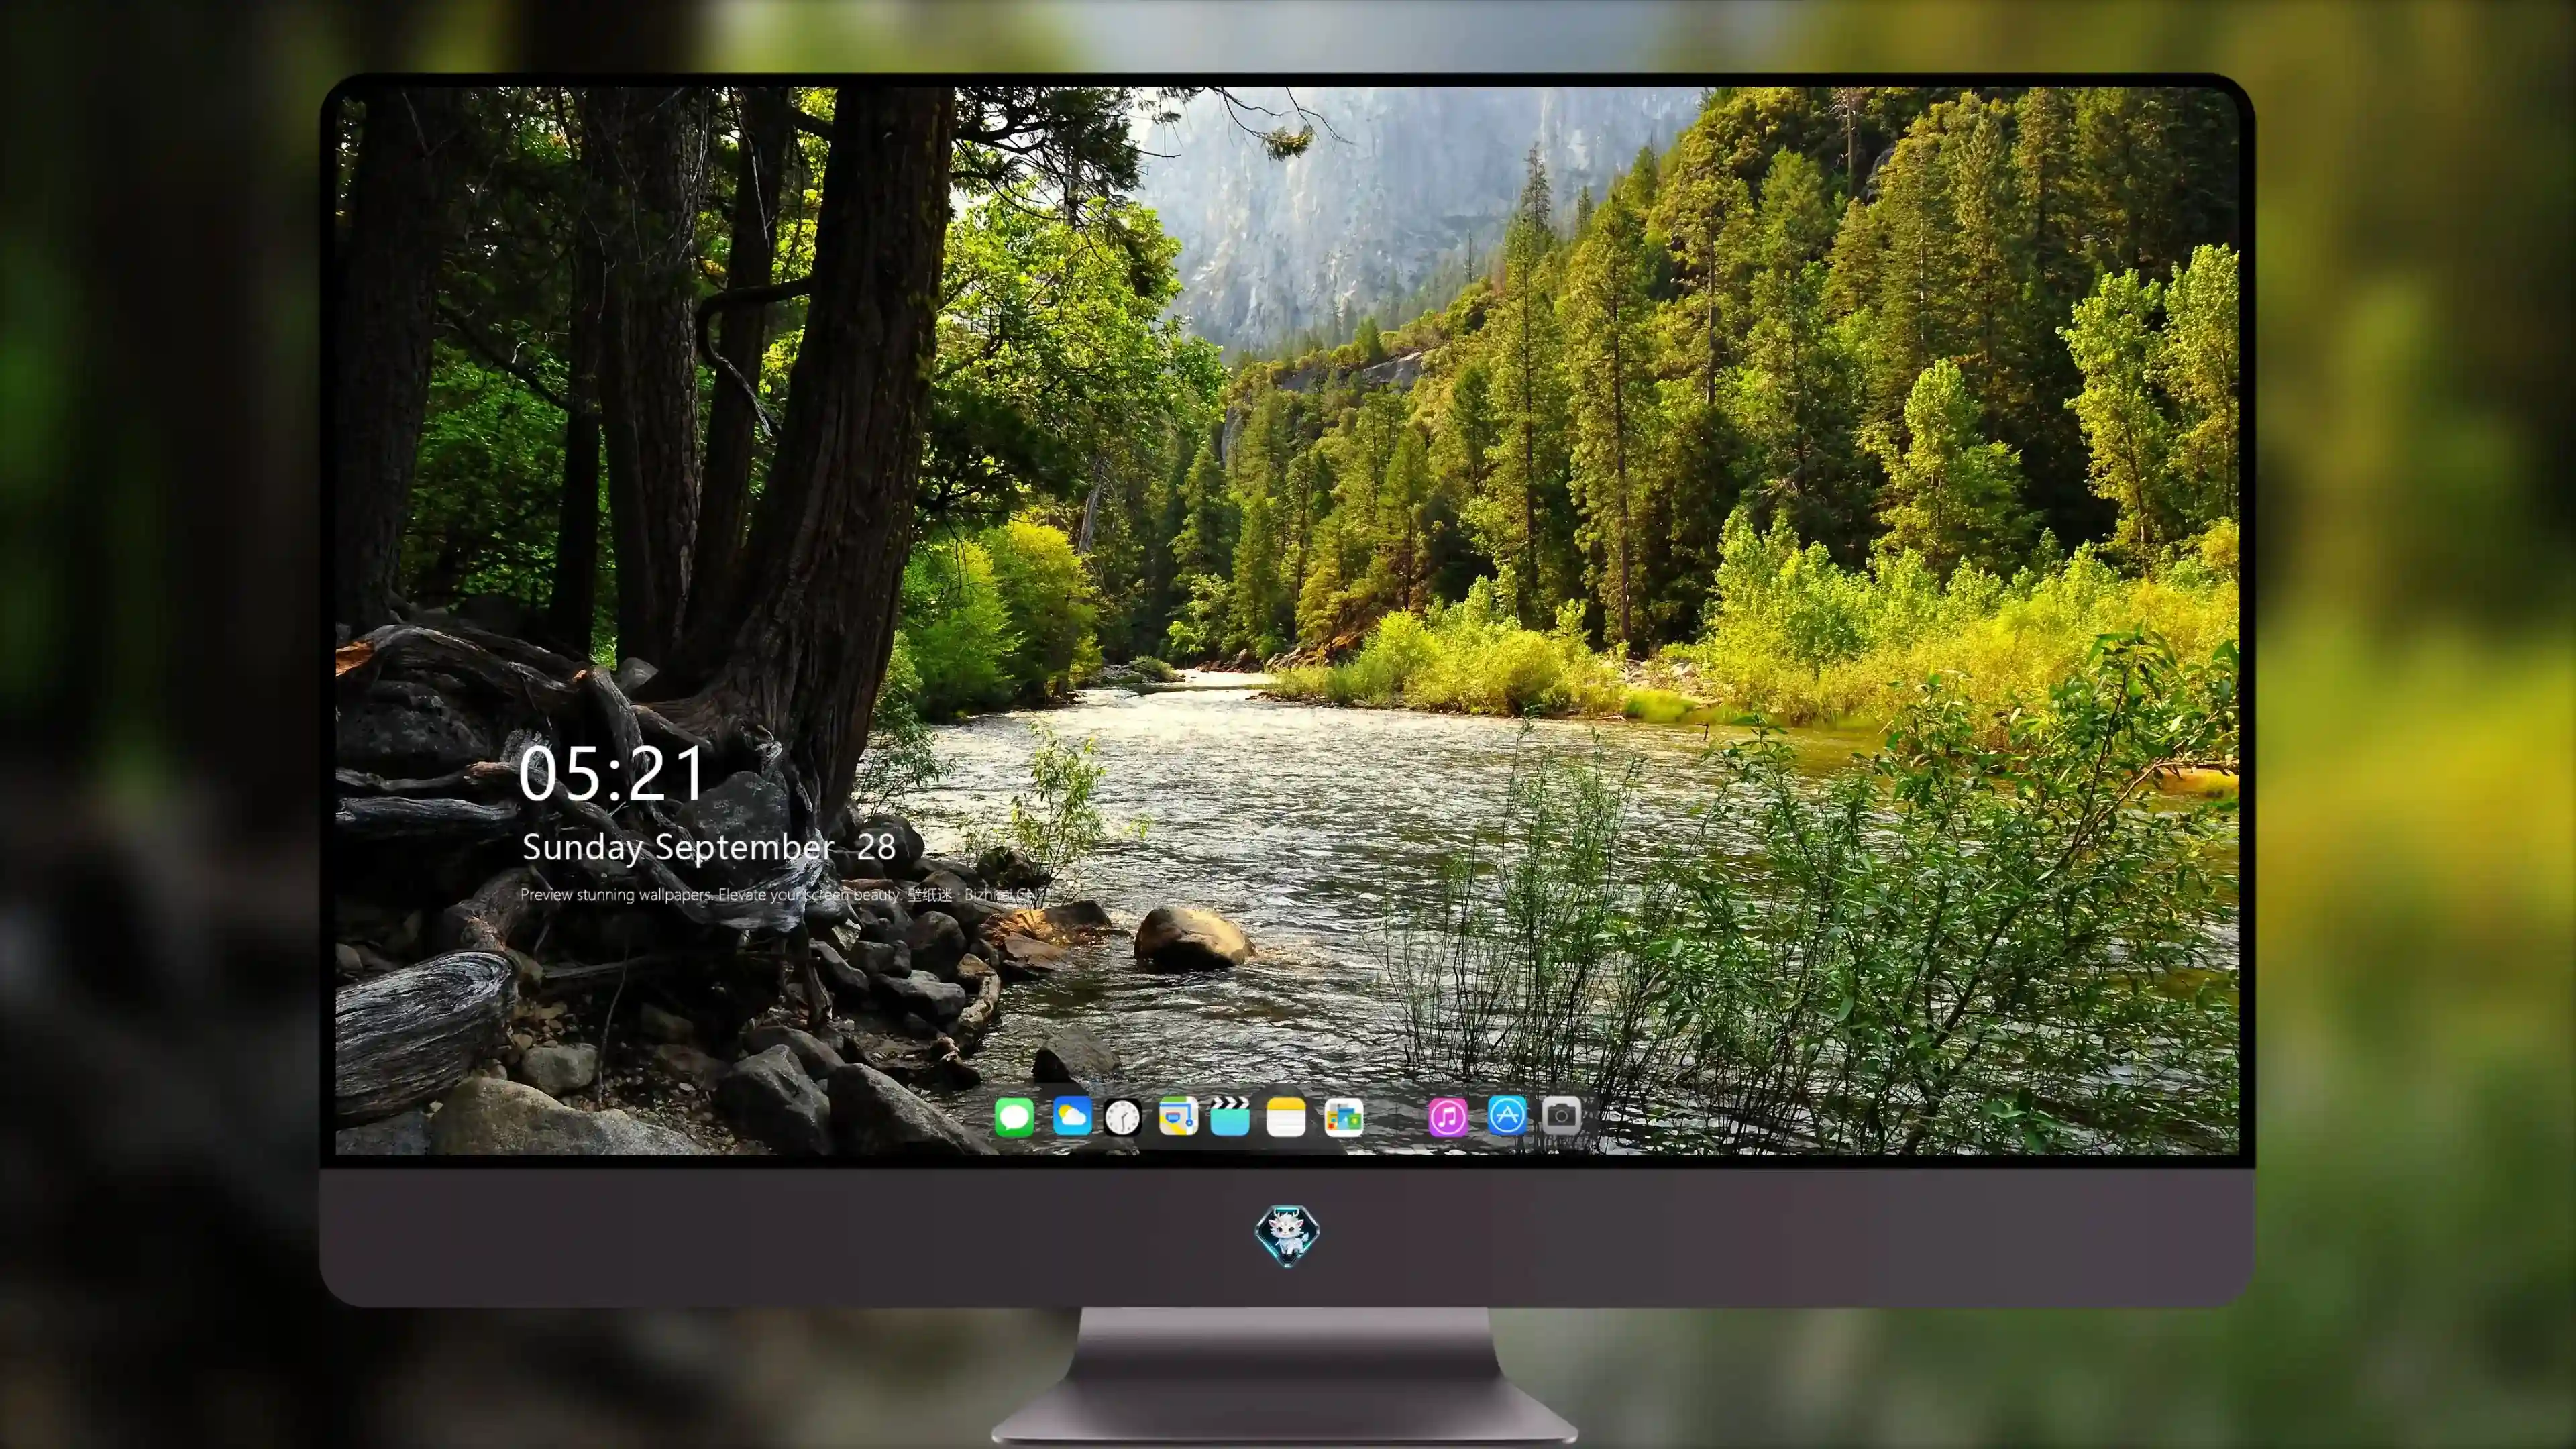Click the 05:21 clock display
This screenshot has width=2576, height=1449.
tap(612, 774)
